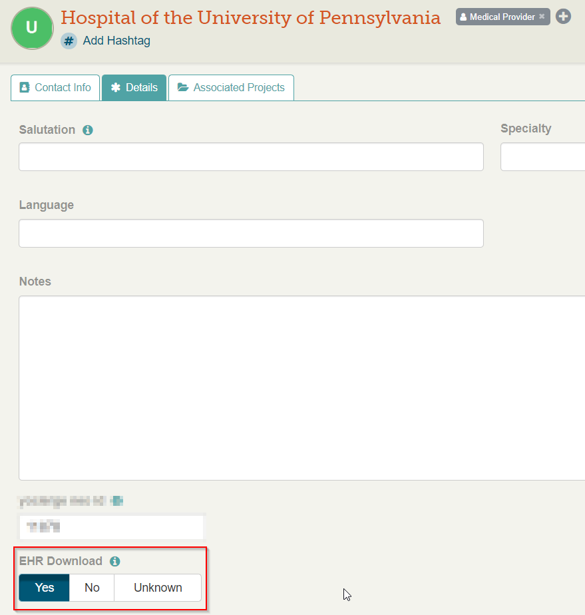Click the green U contact avatar
The width and height of the screenshot is (585, 615).
coord(32,28)
